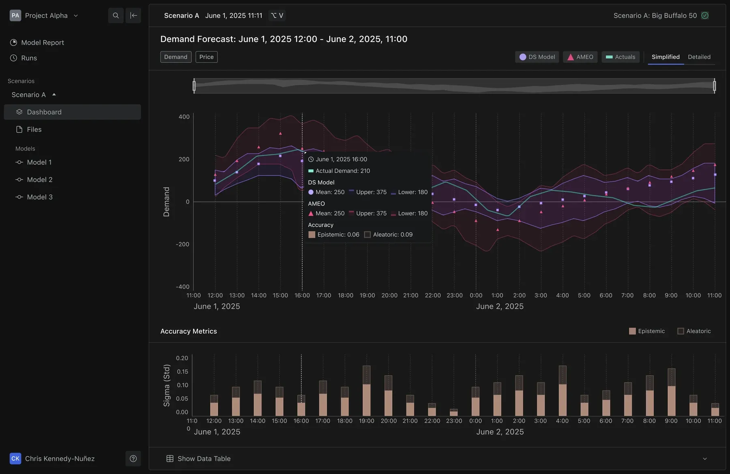Open help via the question-mark icon
The image size is (730, 474).
133,459
